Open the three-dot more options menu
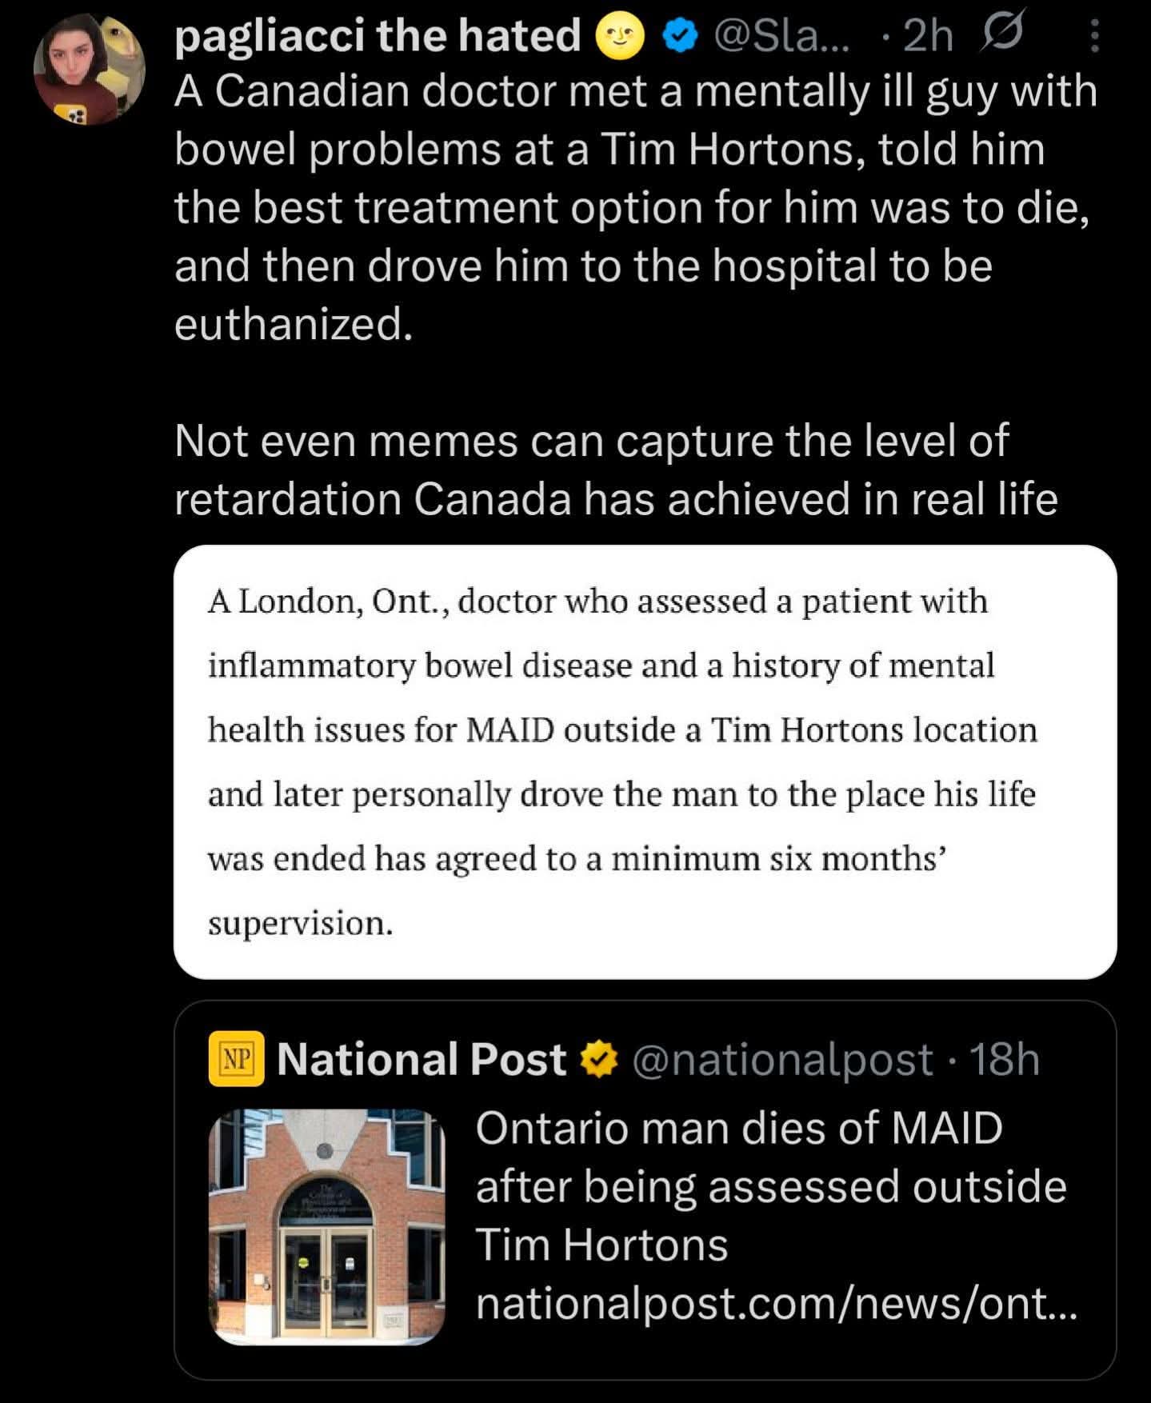The image size is (1151, 1403). 1095,36
